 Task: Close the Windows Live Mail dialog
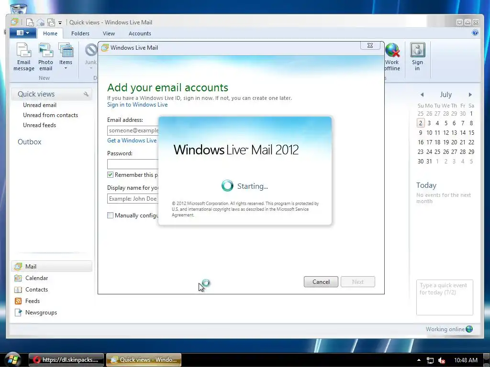(x=370, y=45)
